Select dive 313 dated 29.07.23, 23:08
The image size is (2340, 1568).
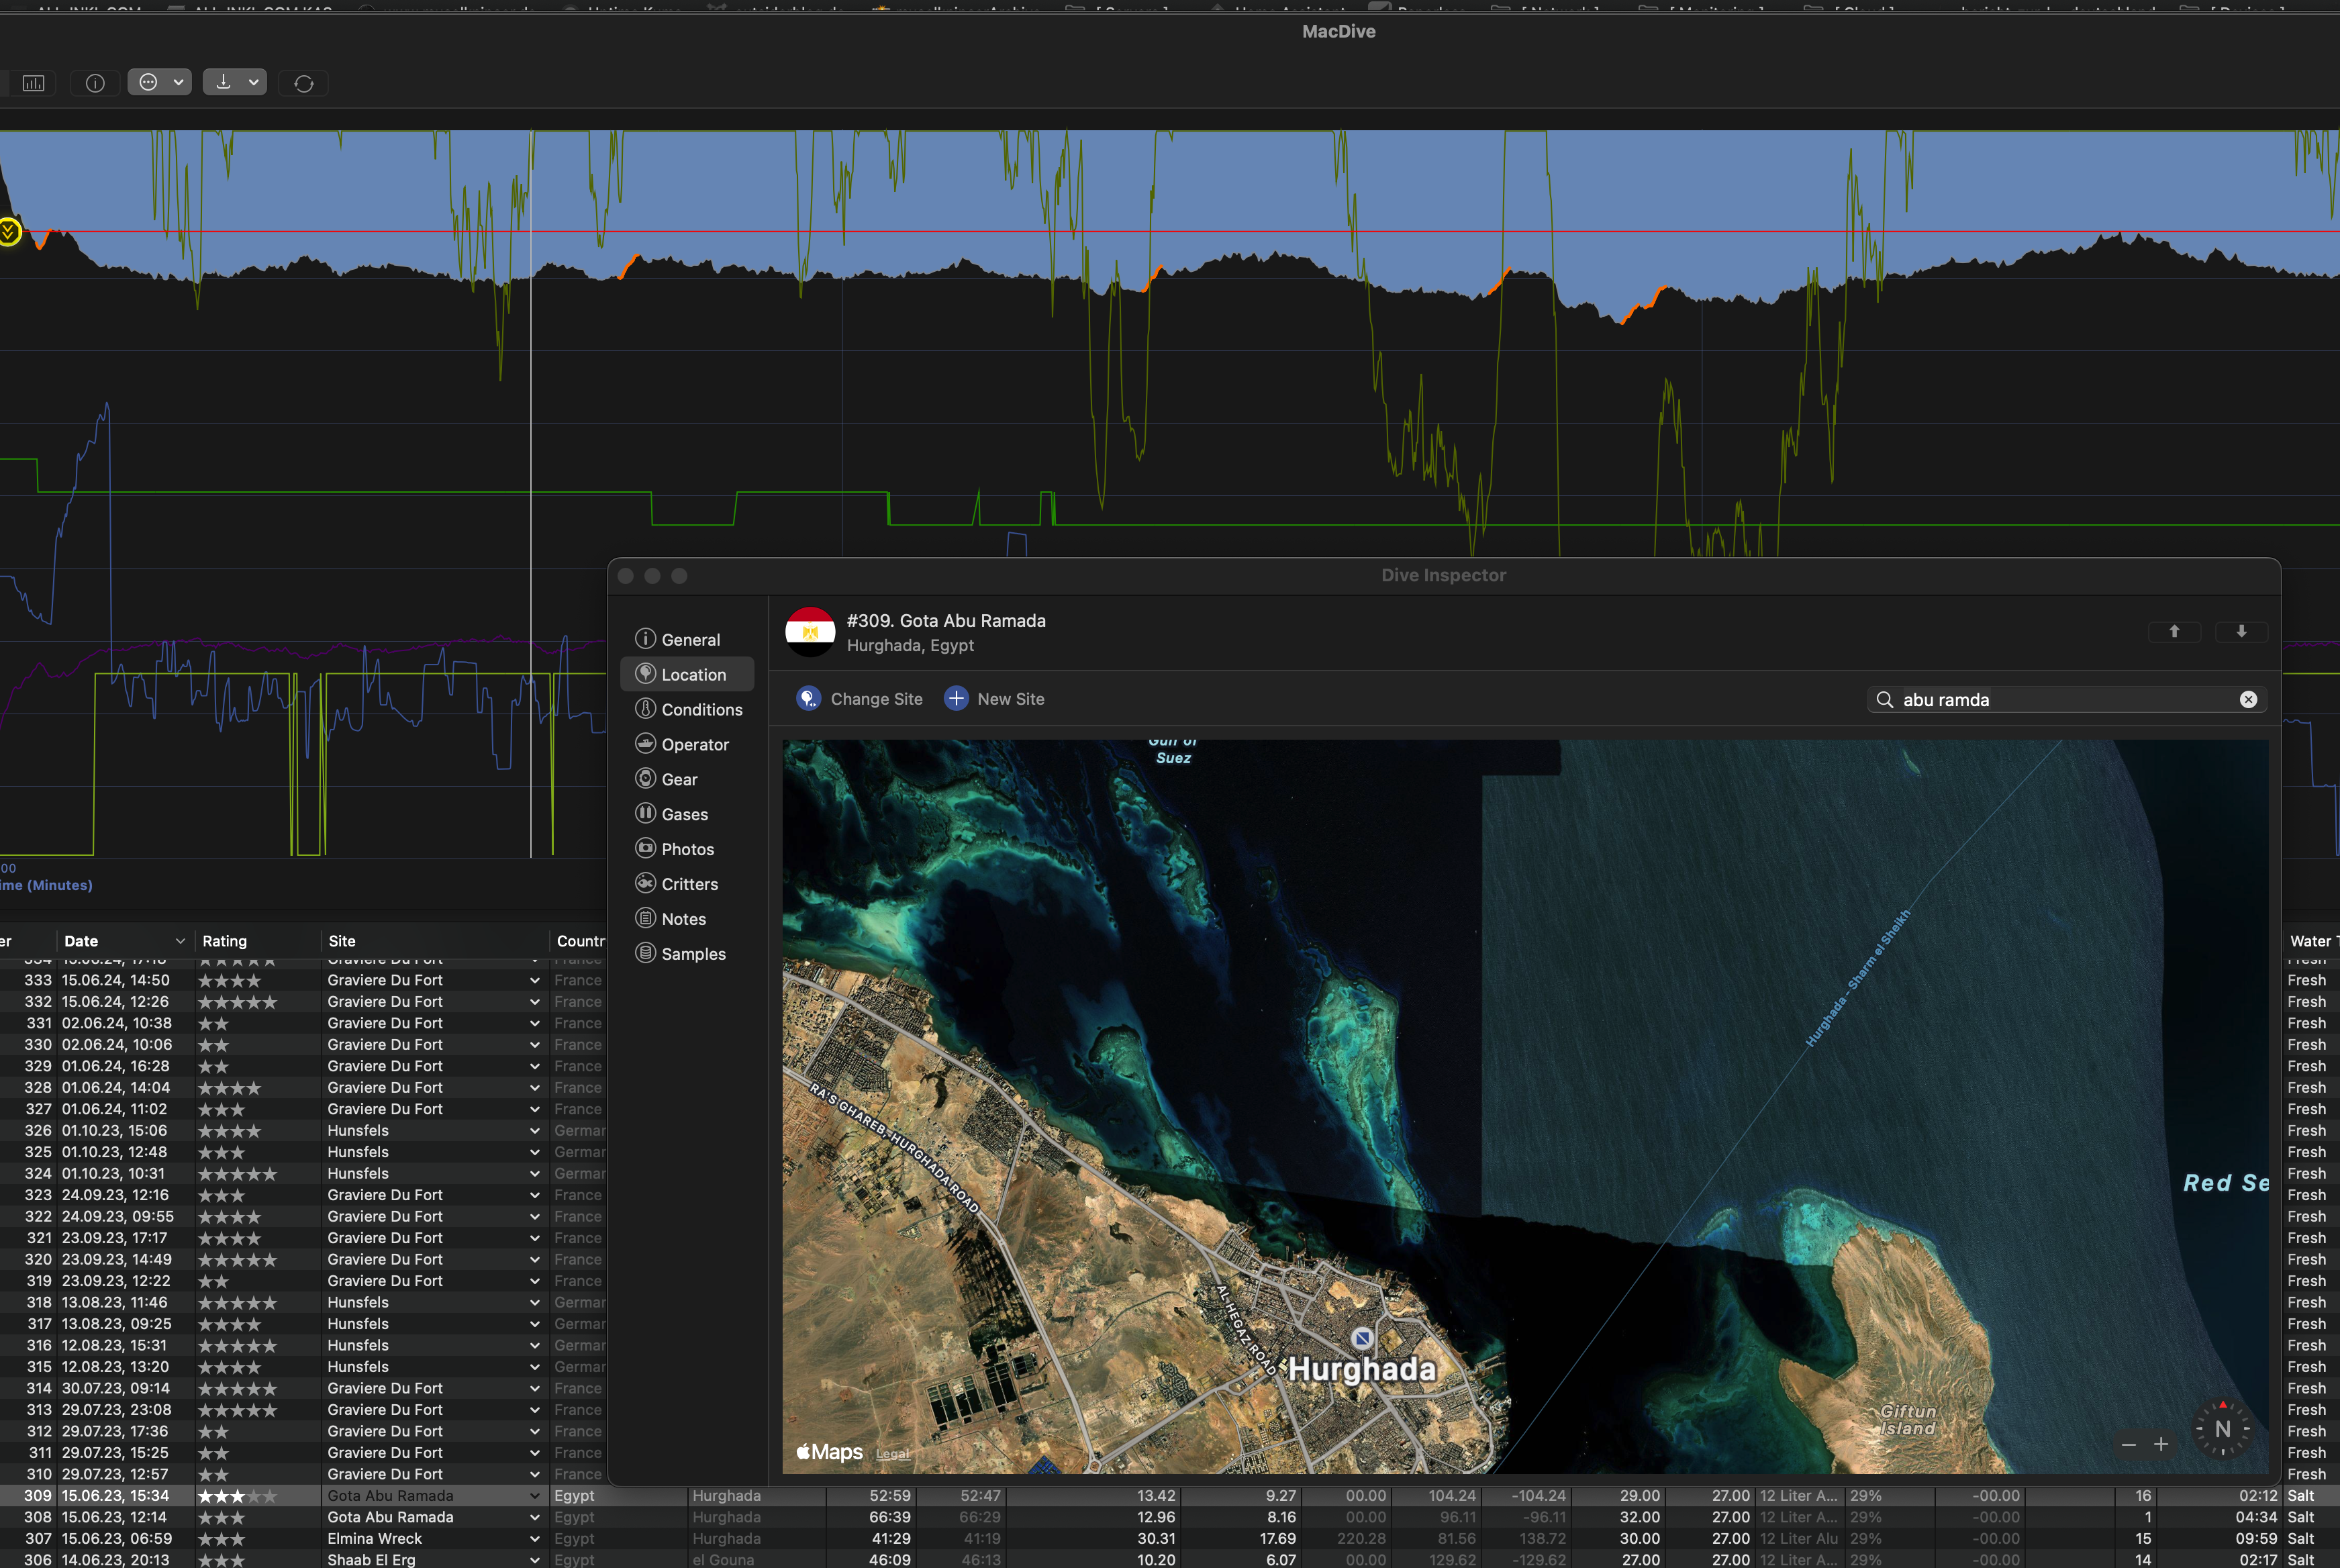pyautogui.click(x=303, y=1410)
